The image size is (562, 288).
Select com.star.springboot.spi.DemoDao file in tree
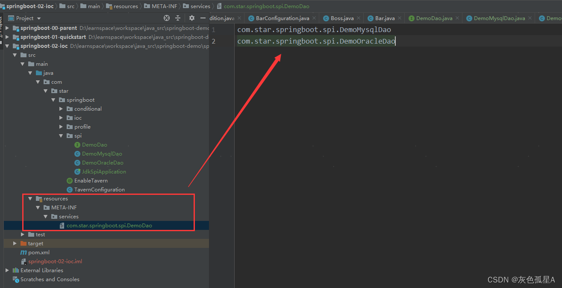pos(109,226)
